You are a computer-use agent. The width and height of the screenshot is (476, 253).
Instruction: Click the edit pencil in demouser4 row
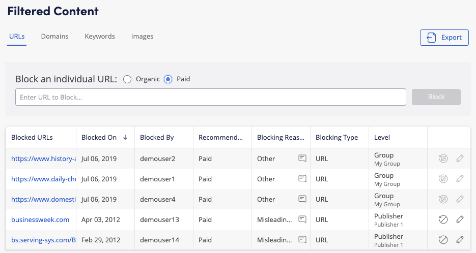(460, 199)
